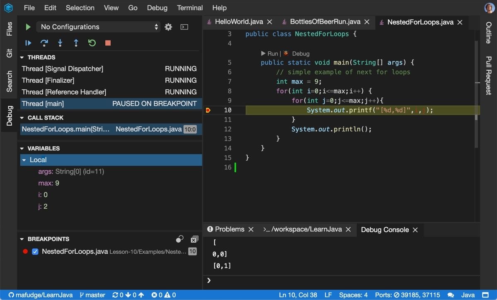Open the Terminal menu
Viewport: 497px width, 300px height.
pos(189,7)
